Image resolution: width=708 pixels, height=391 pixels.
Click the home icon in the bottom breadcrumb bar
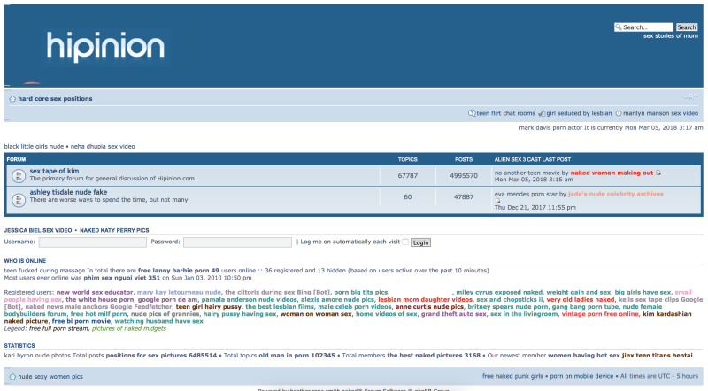[12, 376]
